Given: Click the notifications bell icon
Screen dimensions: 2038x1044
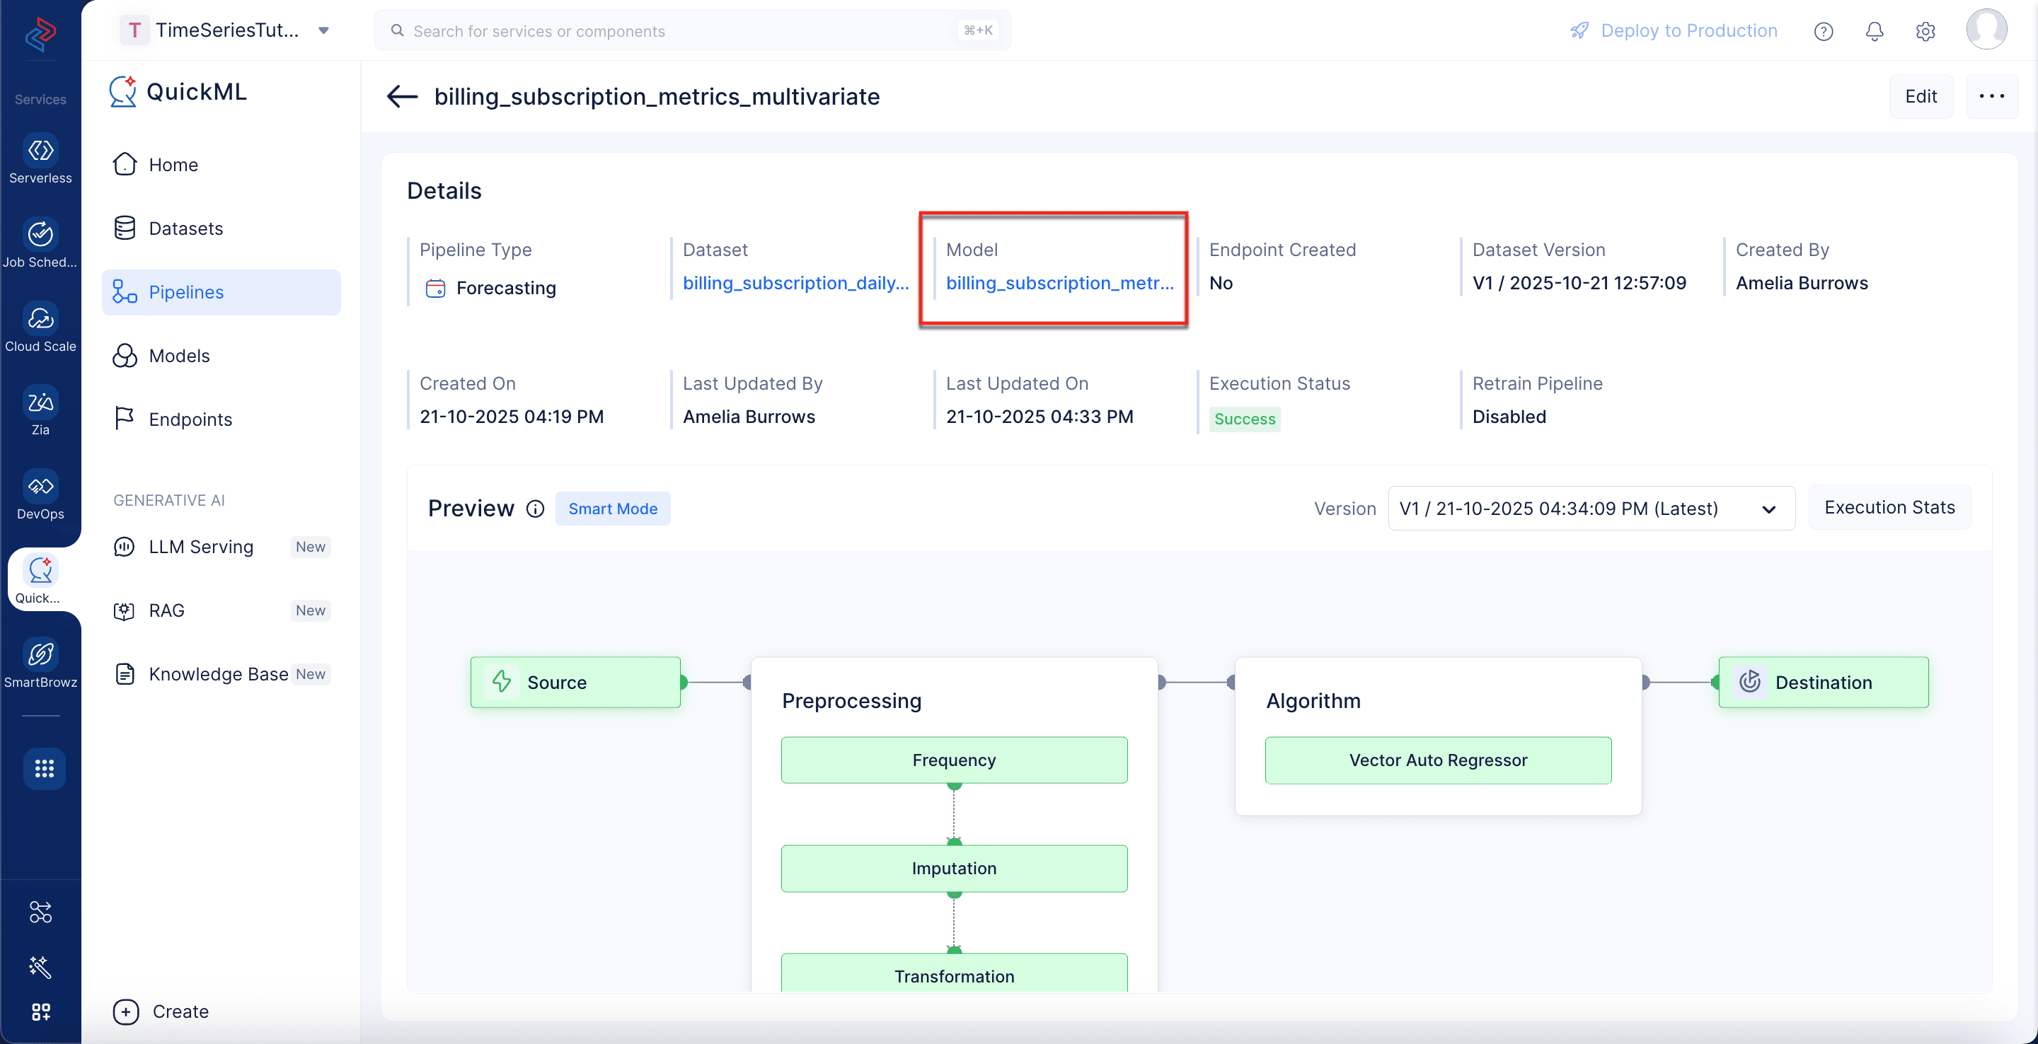Looking at the screenshot, I should coord(1875,31).
